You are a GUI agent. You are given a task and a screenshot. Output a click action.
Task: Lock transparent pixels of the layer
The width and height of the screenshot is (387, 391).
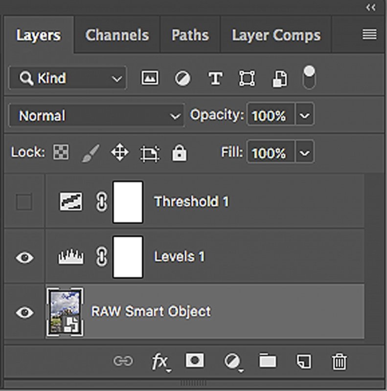(x=61, y=153)
